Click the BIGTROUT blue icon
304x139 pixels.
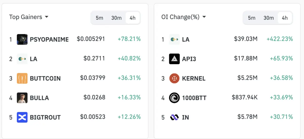pyautogui.click(x=22, y=117)
